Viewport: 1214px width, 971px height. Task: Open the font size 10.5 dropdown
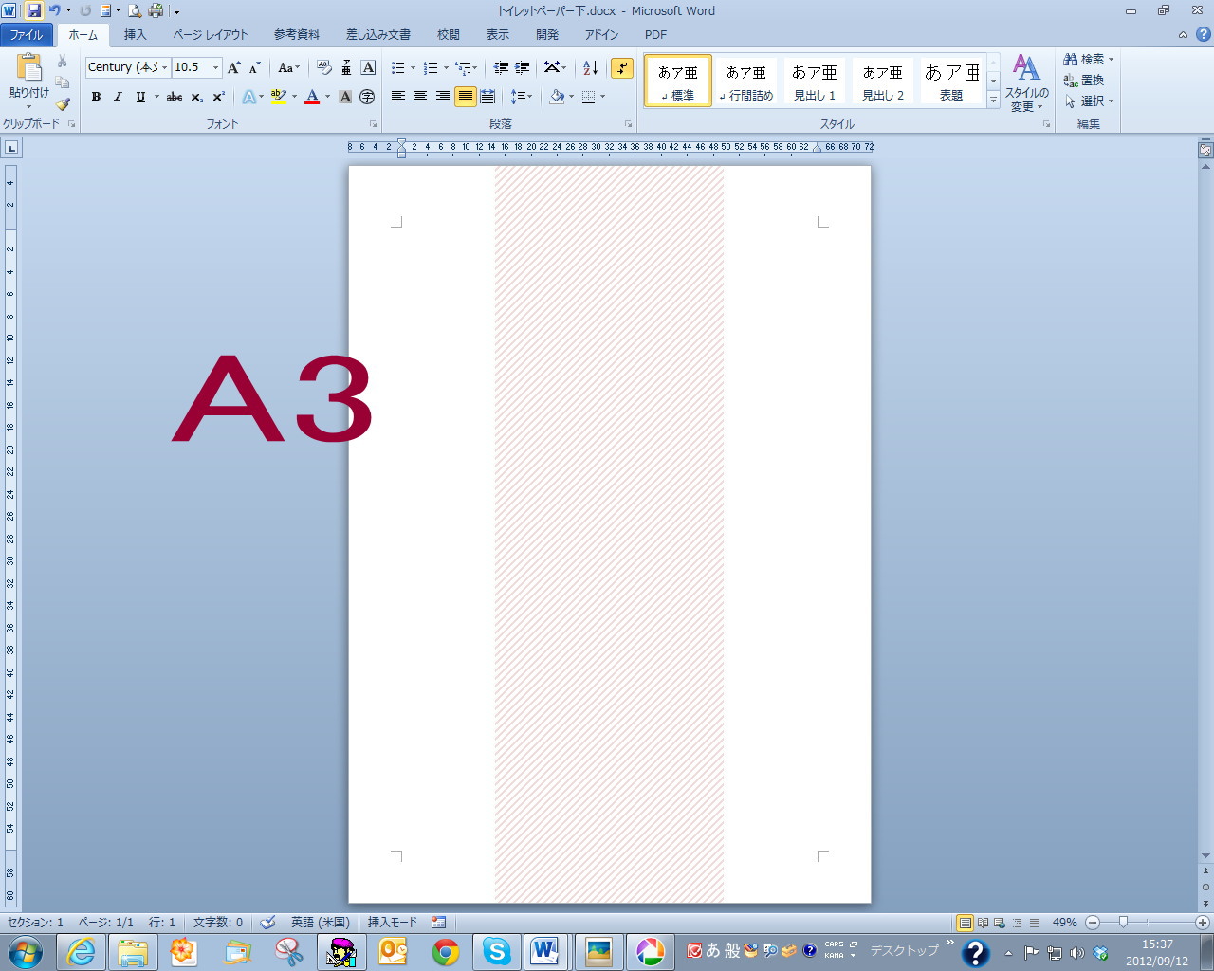pyautogui.click(x=215, y=67)
